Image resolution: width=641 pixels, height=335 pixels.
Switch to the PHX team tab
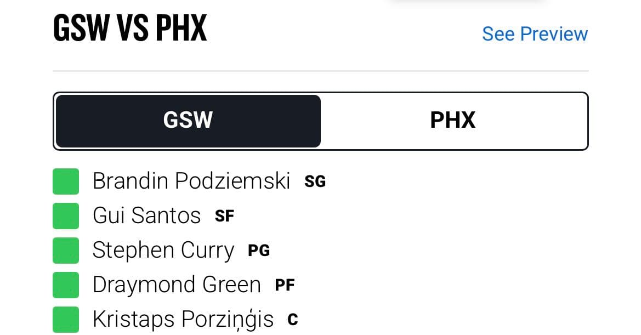tap(453, 121)
